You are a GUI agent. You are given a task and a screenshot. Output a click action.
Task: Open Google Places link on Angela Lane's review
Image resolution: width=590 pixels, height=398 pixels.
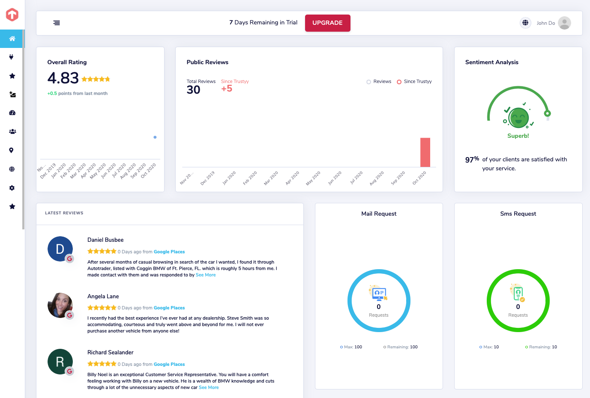pos(169,308)
